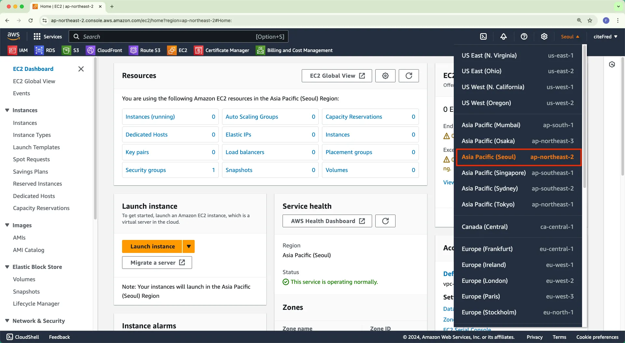This screenshot has width=625, height=343.
Task: Open the IAM shortcut
Action: pos(18,50)
